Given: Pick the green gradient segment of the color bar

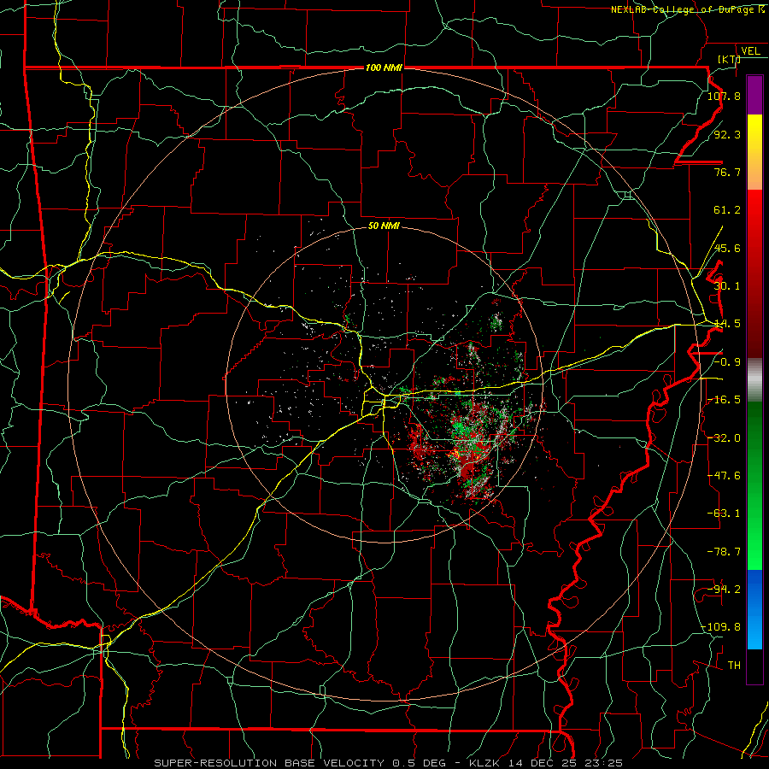Looking at the screenshot, I should (x=754, y=486).
